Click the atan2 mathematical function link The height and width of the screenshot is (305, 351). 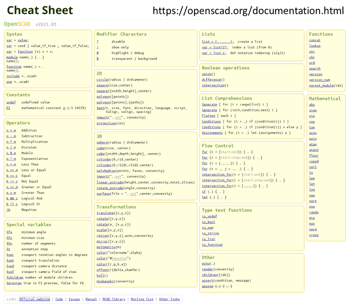(x=314, y=150)
